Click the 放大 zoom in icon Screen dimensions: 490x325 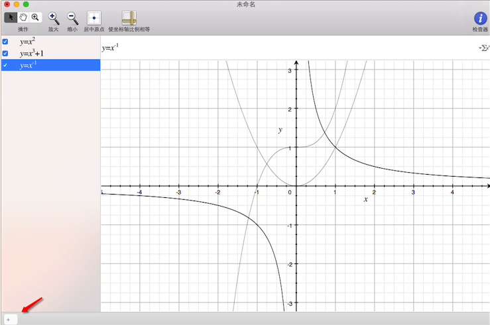(54, 19)
